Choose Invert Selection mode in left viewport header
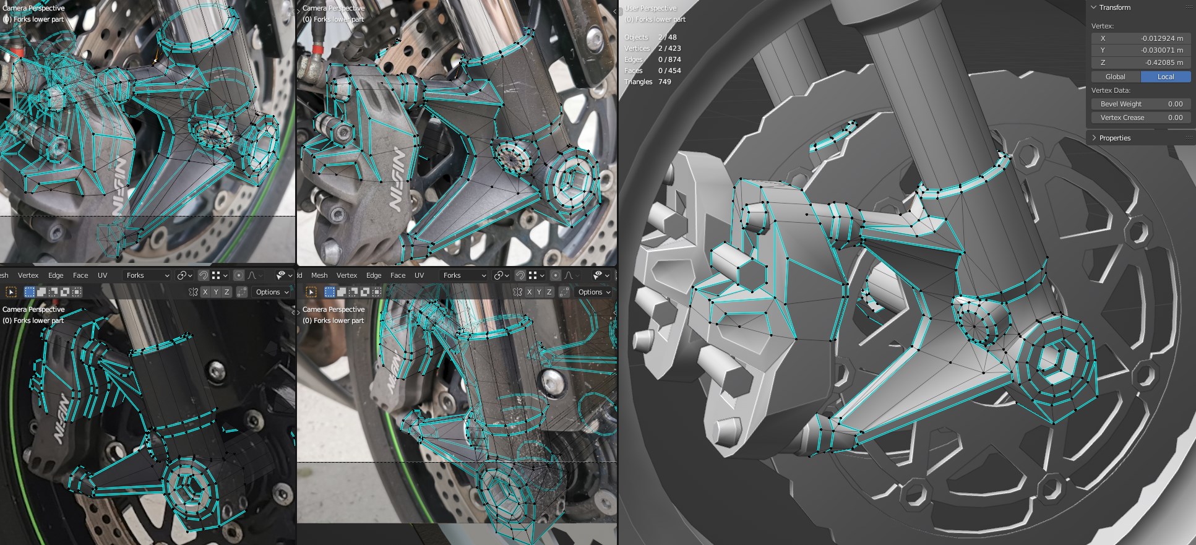The width and height of the screenshot is (1196, 545). (x=65, y=292)
